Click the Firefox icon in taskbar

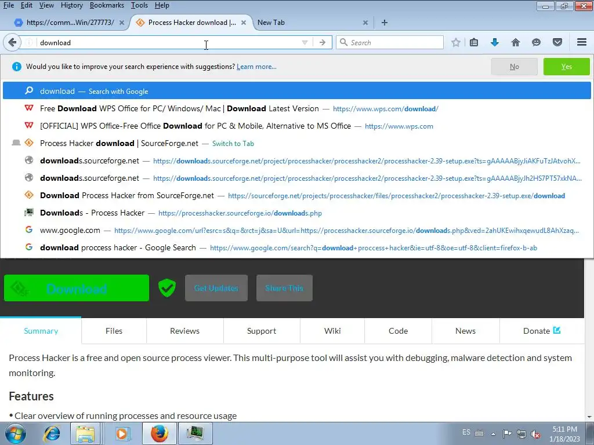(160, 433)
